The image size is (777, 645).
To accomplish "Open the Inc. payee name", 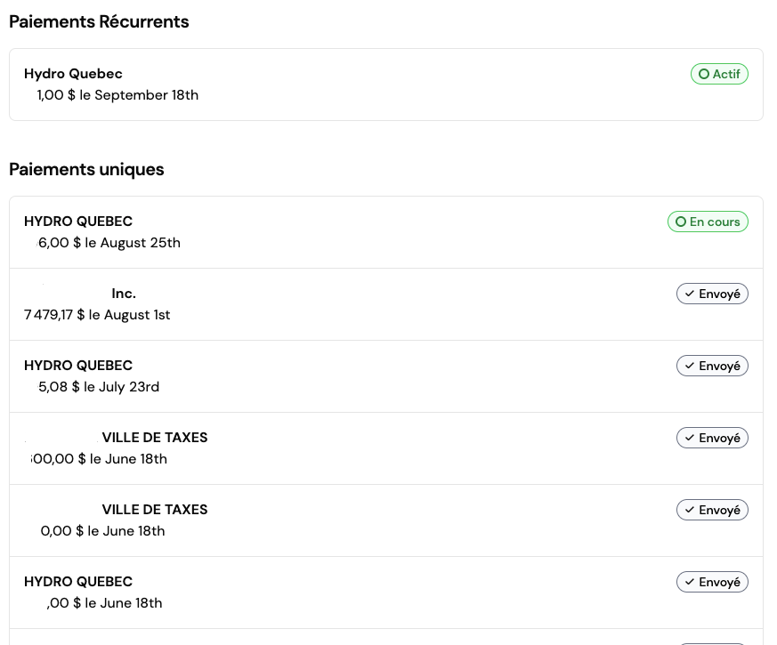I will (x=124, y=294).
